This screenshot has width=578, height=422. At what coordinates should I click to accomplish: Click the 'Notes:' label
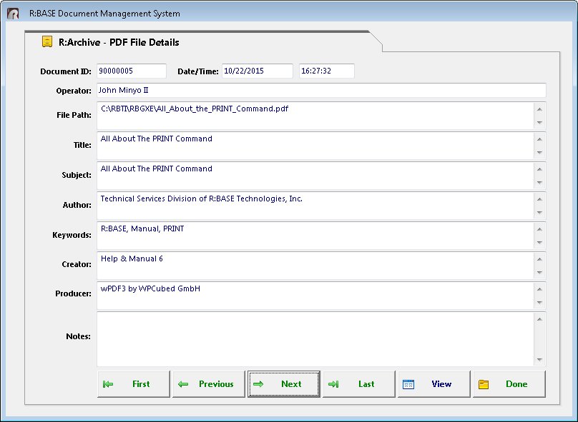pyautogui.click(x=78, y=336)
